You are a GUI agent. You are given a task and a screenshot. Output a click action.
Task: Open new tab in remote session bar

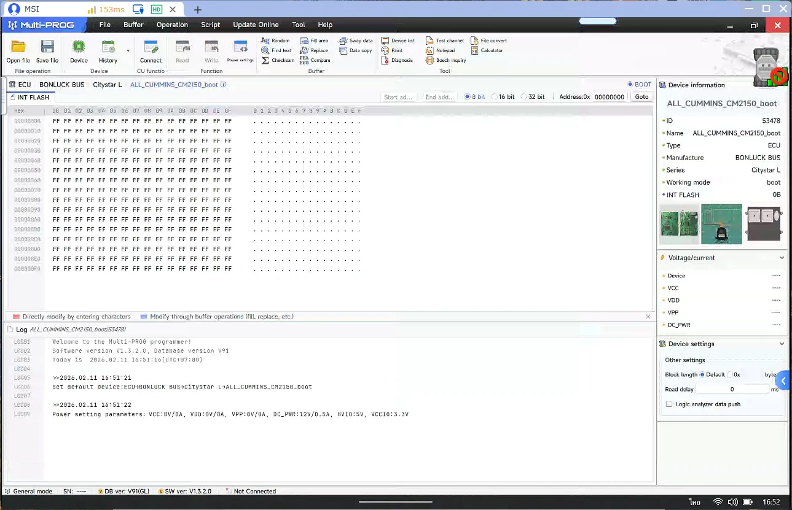197,10
